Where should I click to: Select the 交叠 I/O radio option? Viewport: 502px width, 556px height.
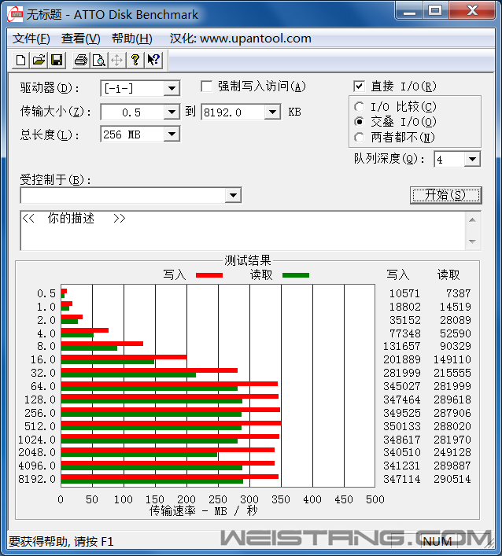click(359, 122)
